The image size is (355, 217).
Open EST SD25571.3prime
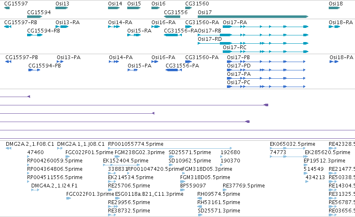pos(219,211)
